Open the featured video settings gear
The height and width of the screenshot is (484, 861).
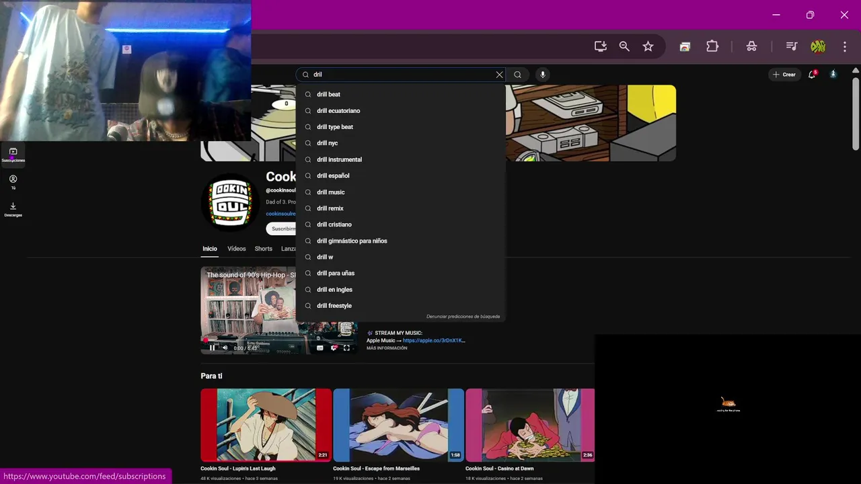tap(334, 348)
